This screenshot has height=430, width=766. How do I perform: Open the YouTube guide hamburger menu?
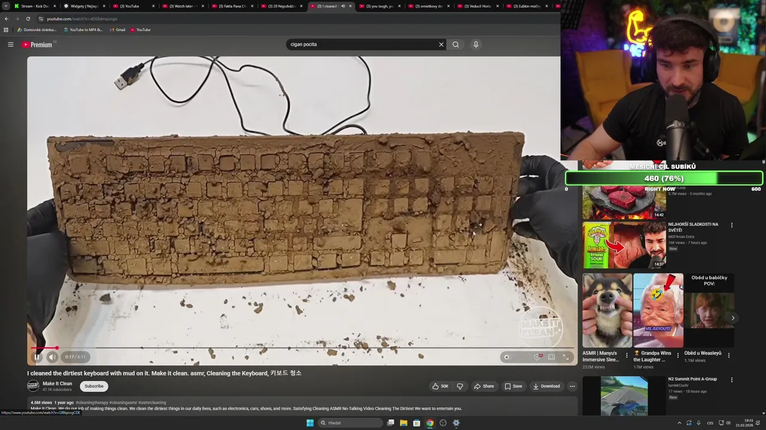(10, 44)
